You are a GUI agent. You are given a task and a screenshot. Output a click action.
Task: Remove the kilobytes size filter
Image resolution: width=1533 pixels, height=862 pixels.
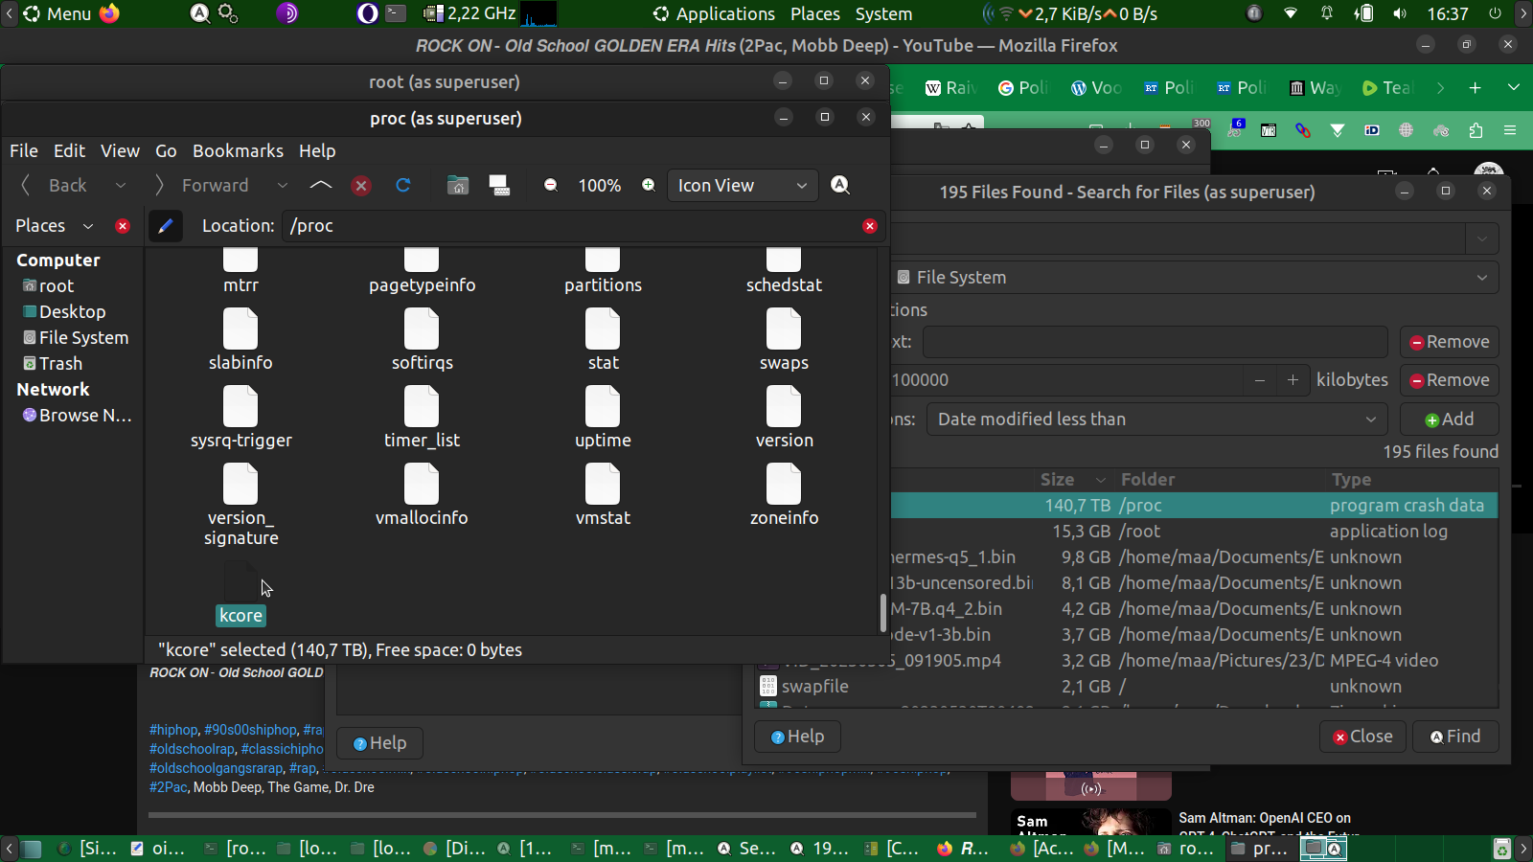click(1449, 380)
